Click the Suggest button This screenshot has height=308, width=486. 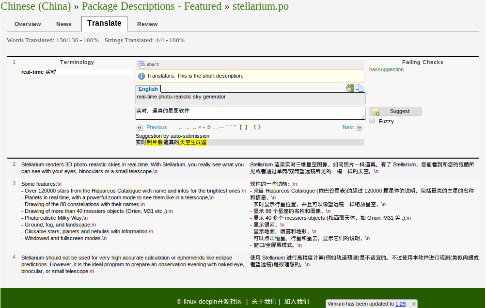click(x=395, y=112)
